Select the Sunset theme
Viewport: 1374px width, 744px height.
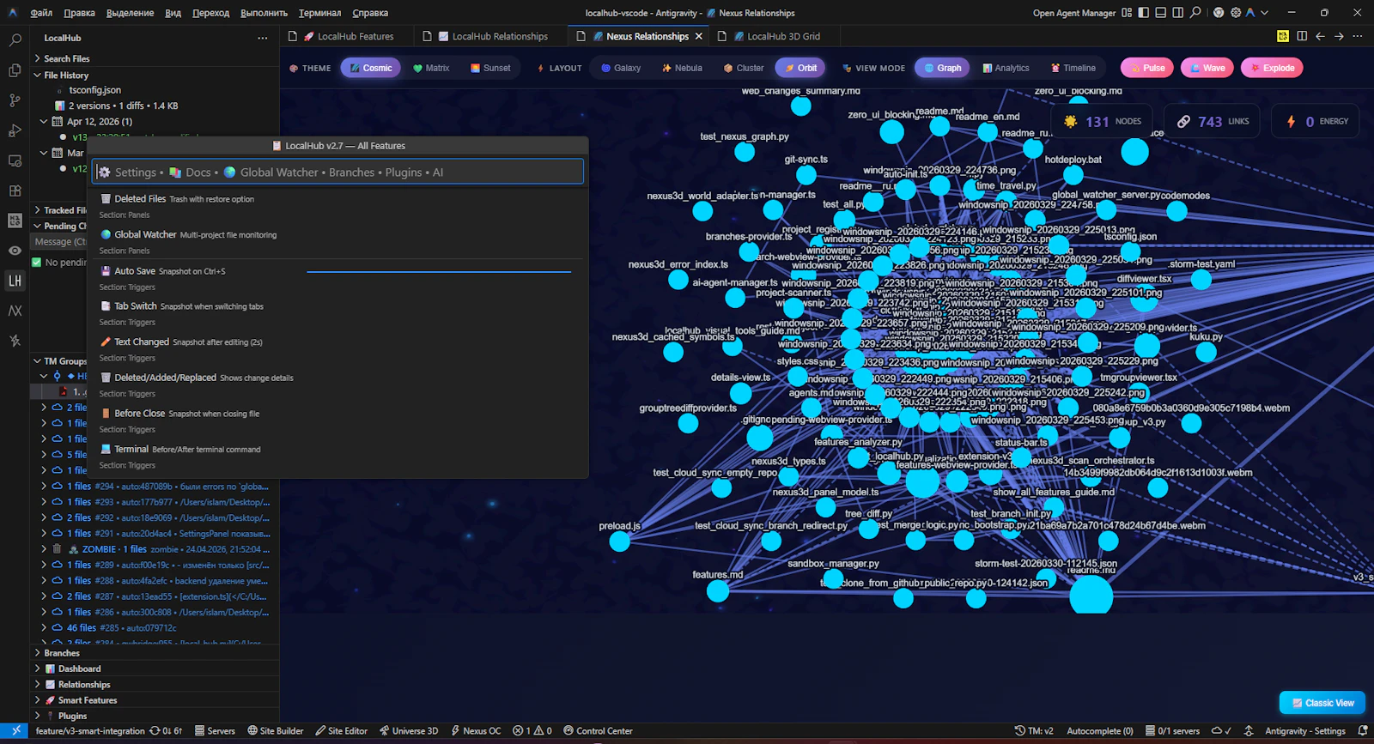(x=490, y=68)
